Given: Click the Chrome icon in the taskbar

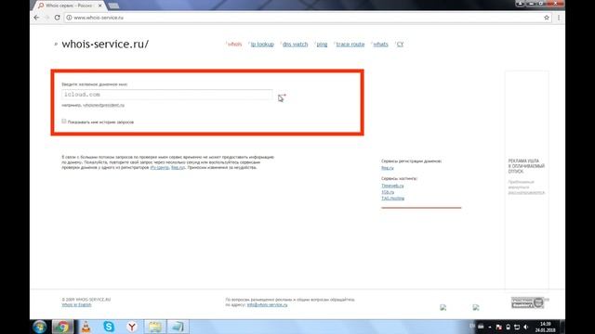Looking at the screenshot, I should (x=62, y=327).
